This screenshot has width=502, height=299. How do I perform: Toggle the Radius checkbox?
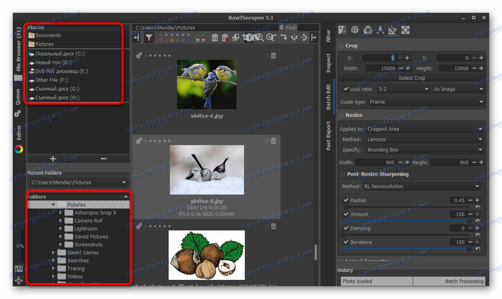tap(346, 200)
